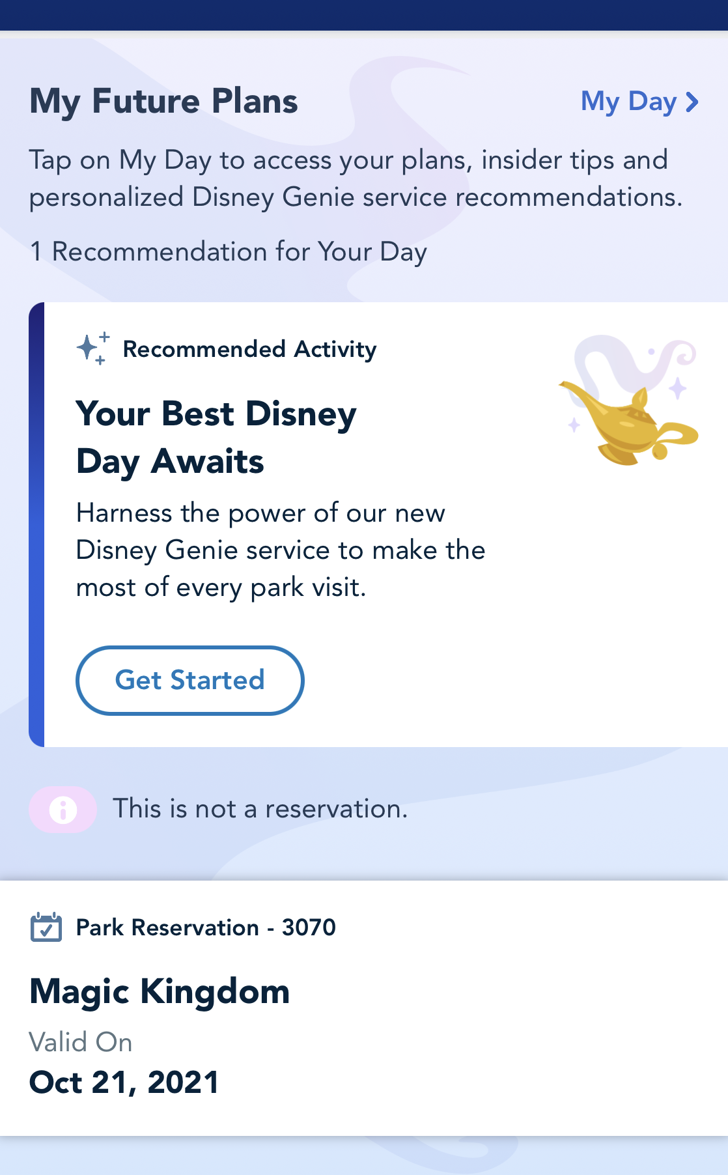Tap the blue accent bar on recommendation card
728x1175 pixels.
pyautogui.click(x=36, y=524)
